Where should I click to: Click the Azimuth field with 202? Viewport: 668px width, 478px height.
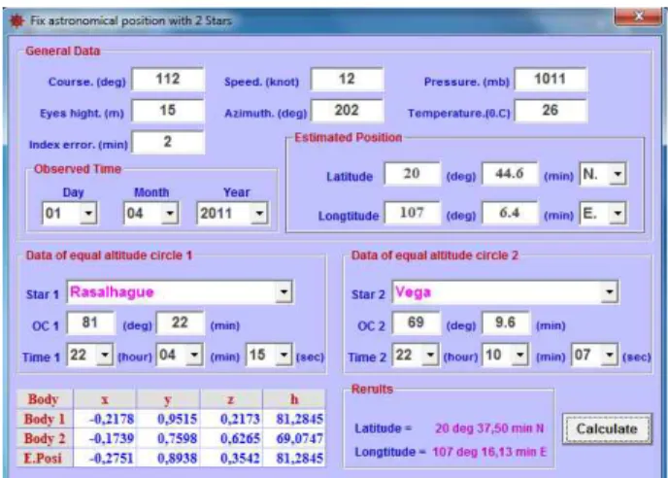tap(348, 111)
